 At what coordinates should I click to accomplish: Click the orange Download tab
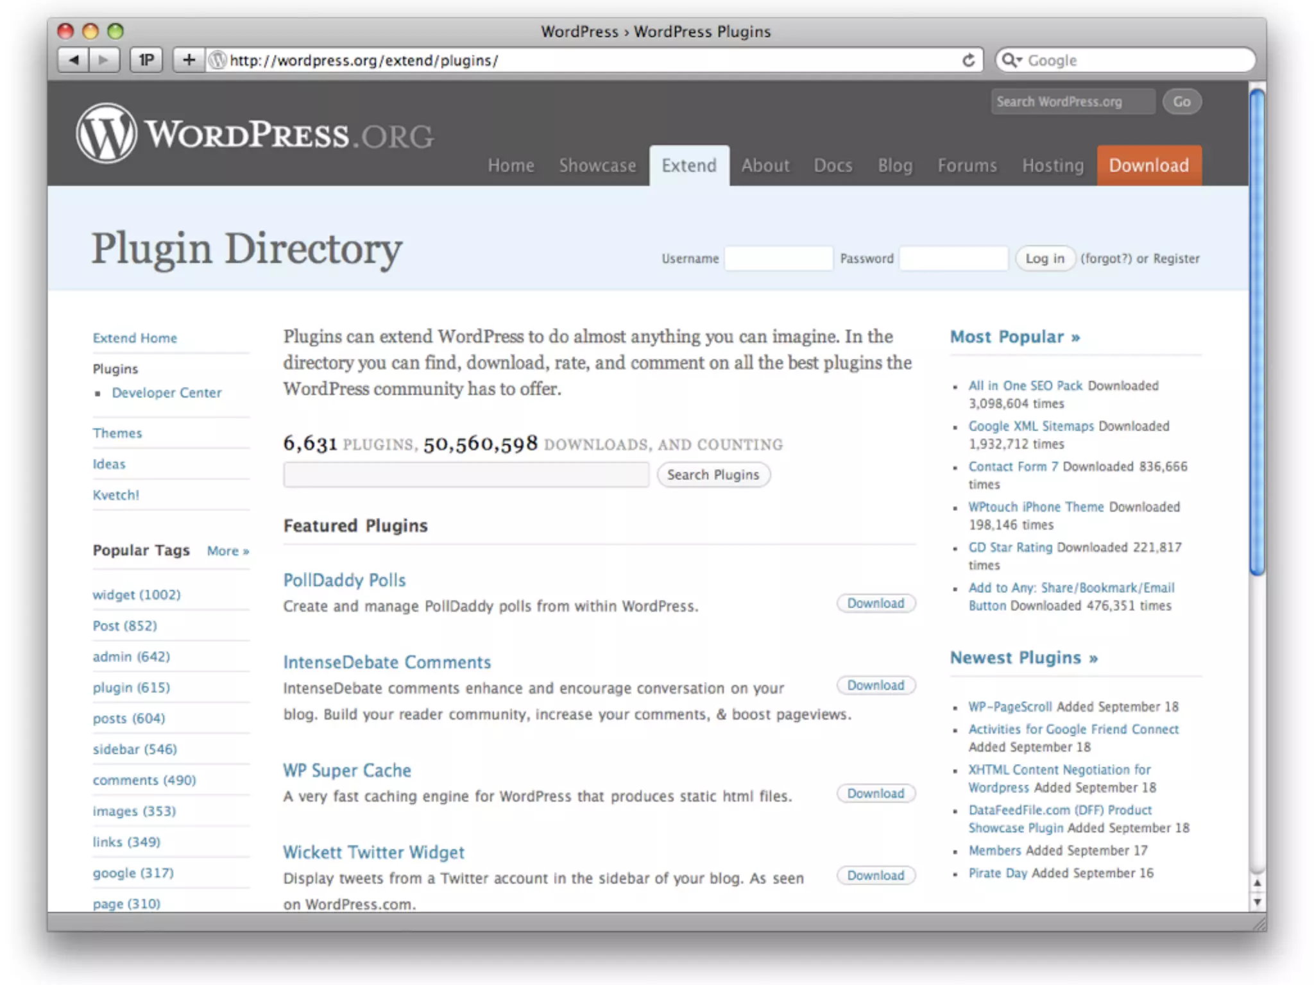click(x=1148, y=165)
